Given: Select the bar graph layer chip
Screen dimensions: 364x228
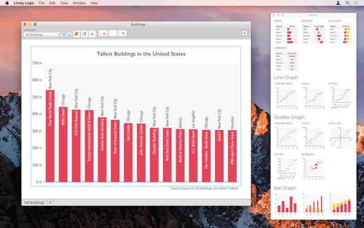Looking at the screenshot, I should tap(103, 33).
